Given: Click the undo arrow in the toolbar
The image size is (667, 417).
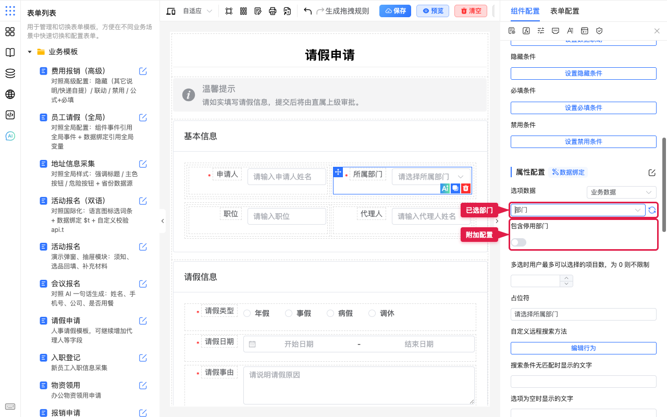Looking at the screenshot, I should [x=307, y=11].
